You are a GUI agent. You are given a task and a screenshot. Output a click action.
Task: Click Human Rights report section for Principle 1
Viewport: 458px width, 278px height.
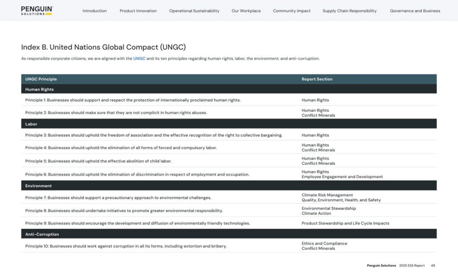tap(315, 100)
